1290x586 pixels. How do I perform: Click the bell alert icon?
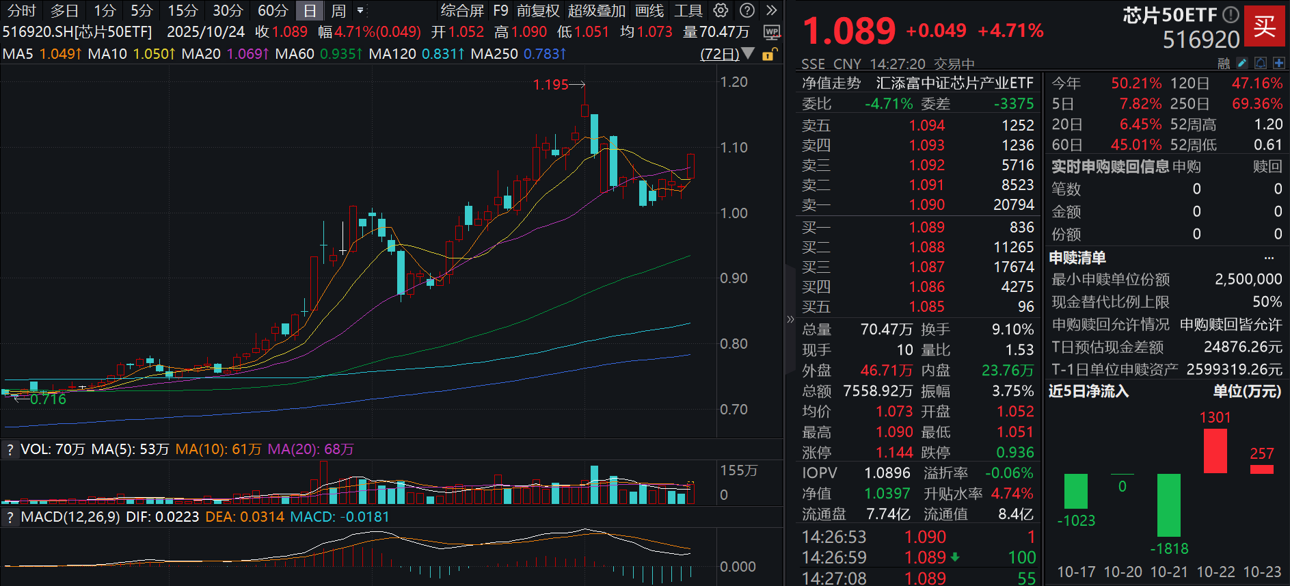[1261, 63]
